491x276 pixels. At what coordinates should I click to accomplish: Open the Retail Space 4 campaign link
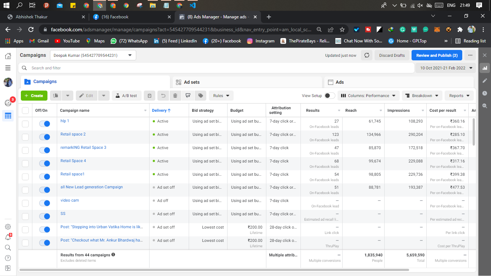(73, 161)
